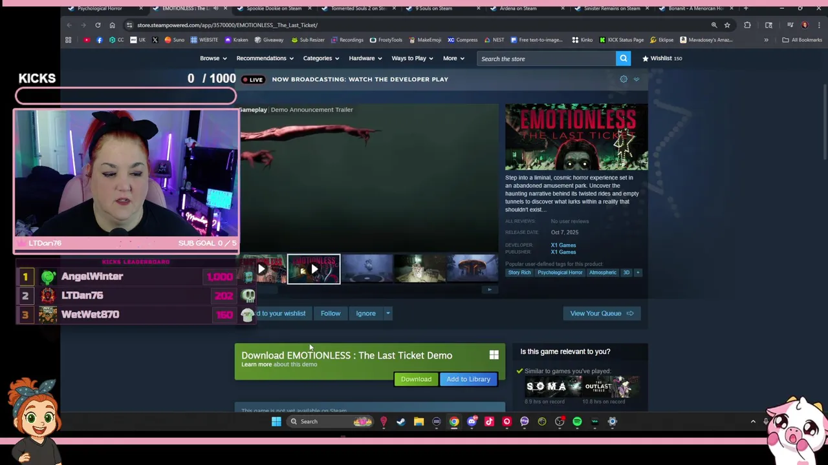Open Chrome extensions puzzle icon
Screen dimensions: 828x465
(747, 25)
